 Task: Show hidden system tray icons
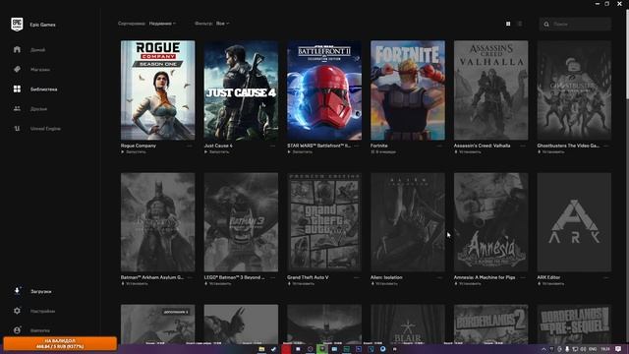point(543,349)
